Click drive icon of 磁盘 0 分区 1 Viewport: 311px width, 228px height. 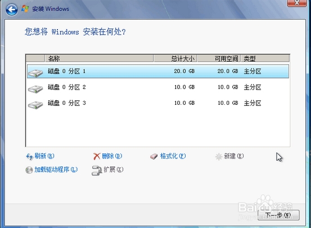[x=35, y=73]
